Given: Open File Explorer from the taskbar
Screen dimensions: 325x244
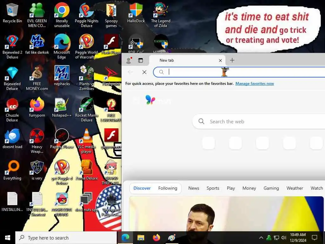Looking at the screenshot, I should 141,238.
